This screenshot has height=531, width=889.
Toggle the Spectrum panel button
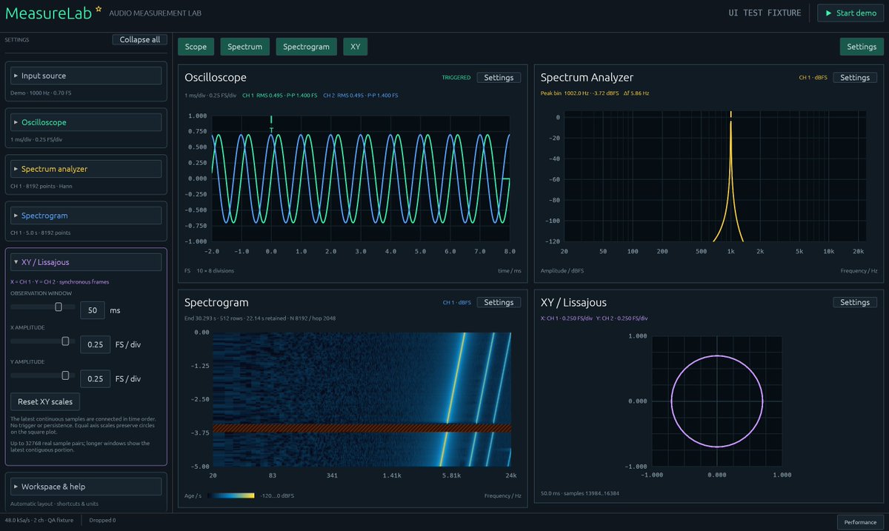point(245,47)
